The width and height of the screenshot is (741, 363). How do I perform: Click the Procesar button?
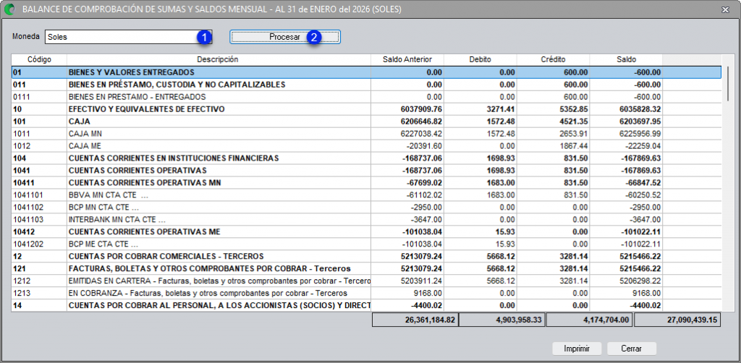tap(285, 37)
